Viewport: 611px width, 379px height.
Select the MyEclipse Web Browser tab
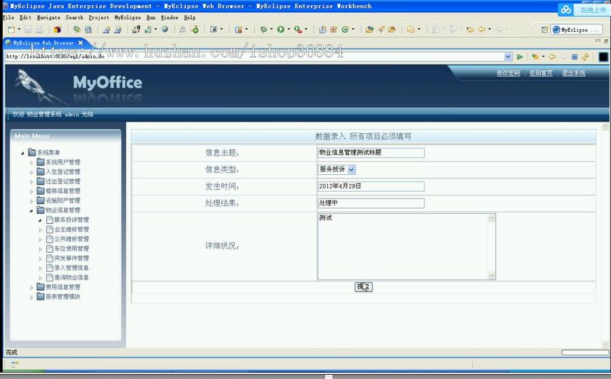tap(43, 43)
